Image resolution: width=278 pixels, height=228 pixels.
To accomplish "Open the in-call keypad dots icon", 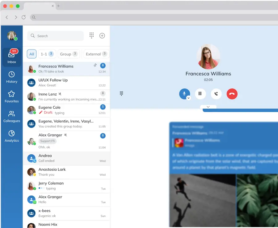I will pyautogui.click(x=121, y=93).
